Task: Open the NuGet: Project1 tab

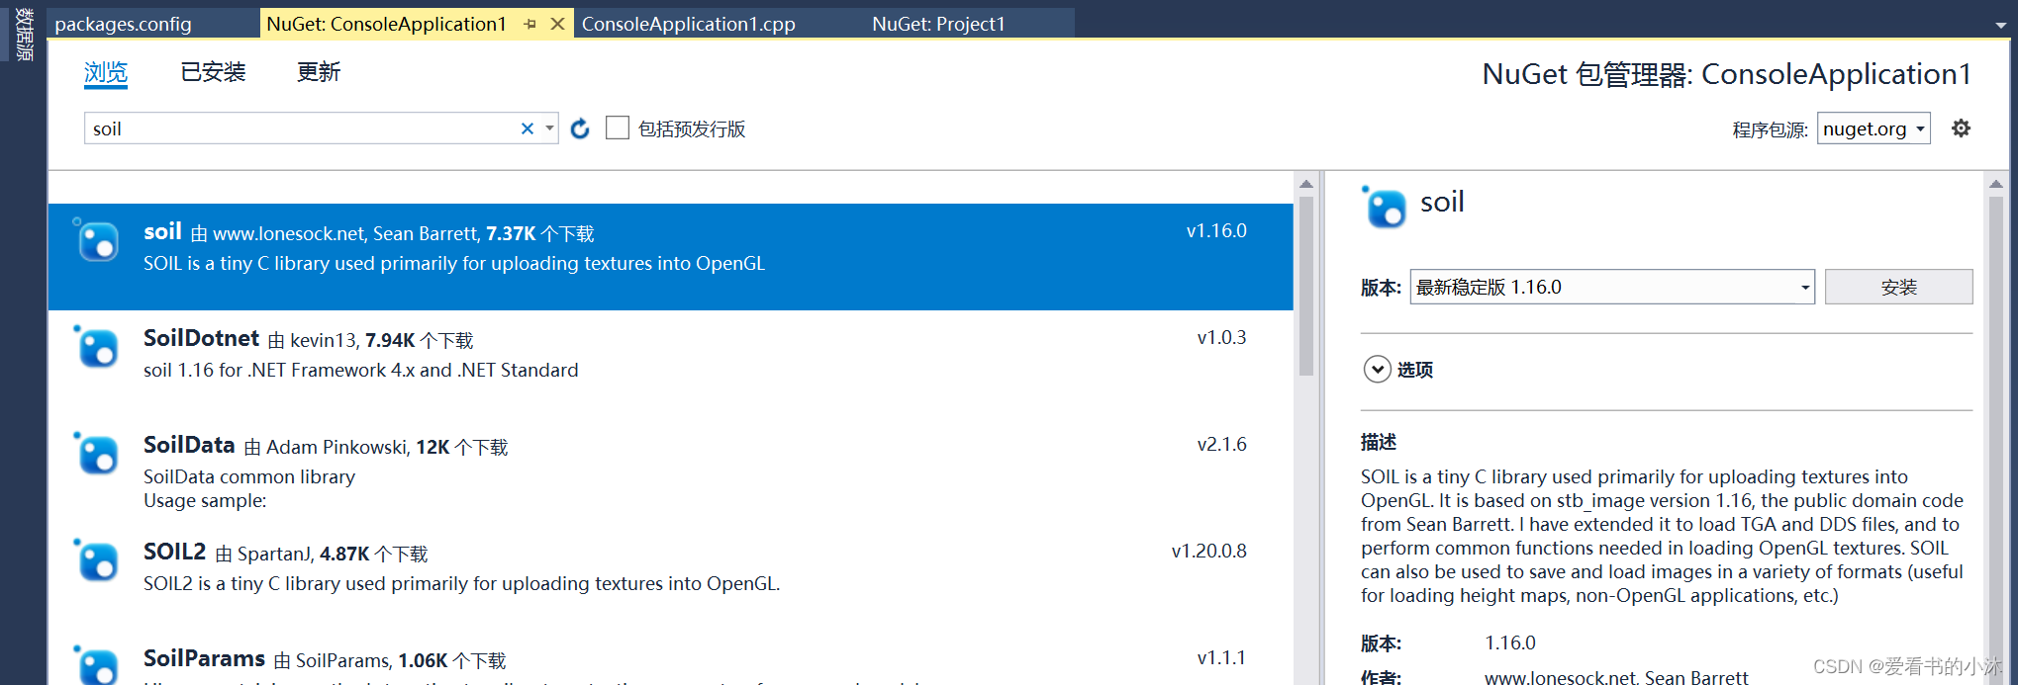Action: point(939,23)
